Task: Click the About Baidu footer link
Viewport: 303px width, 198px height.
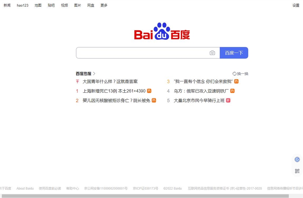Action: [x=25, y=188]
